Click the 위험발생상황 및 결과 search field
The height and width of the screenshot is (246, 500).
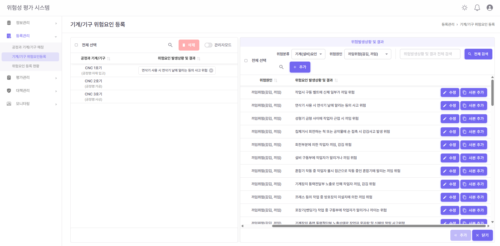(x=430, y=54)
